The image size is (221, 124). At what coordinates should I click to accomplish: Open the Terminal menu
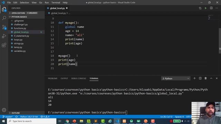pyautogui.click(x=56, y=2)
